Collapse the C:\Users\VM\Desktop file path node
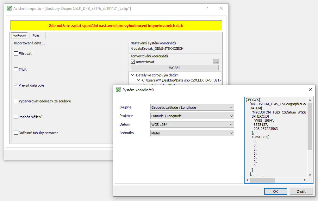Image resolution: width=318 pixels, height=201 pixels. (138, 80)
